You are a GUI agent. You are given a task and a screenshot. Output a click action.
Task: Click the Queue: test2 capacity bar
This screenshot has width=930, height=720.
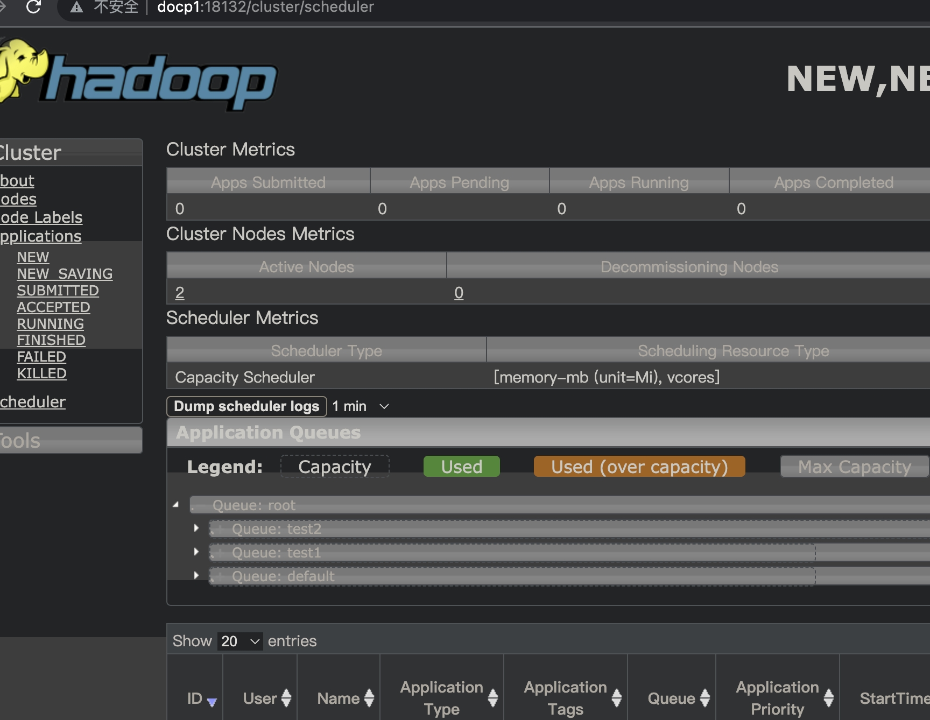click(569, 529)
